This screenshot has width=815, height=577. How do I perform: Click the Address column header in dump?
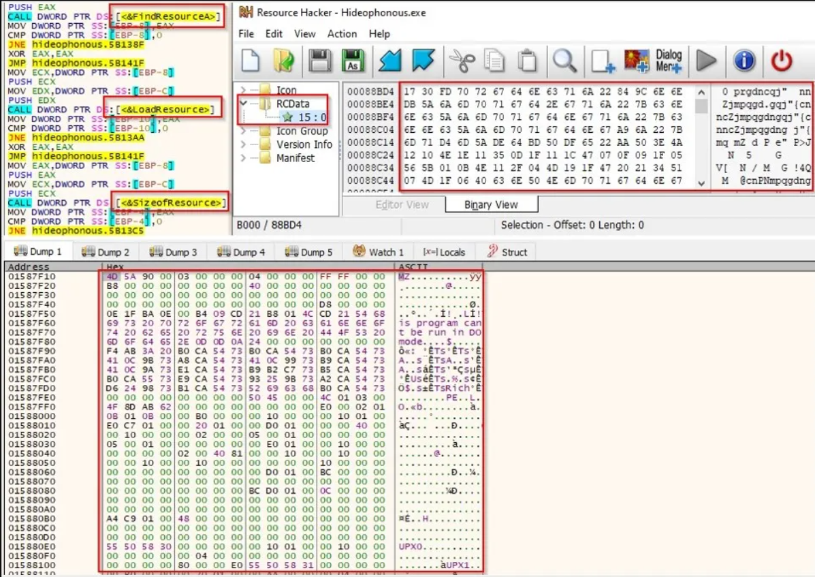click(29, 266)
